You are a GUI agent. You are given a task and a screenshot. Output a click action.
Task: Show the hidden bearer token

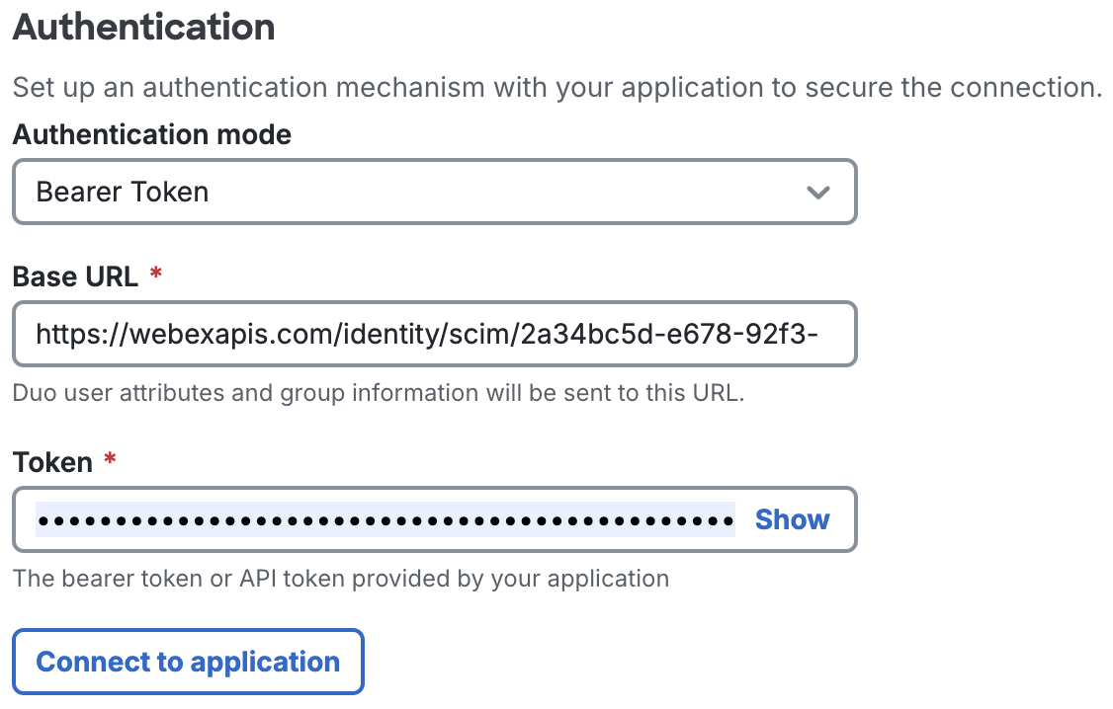tap(792, 519)
